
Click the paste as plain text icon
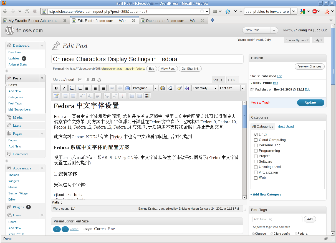click(x=163, y=88)
